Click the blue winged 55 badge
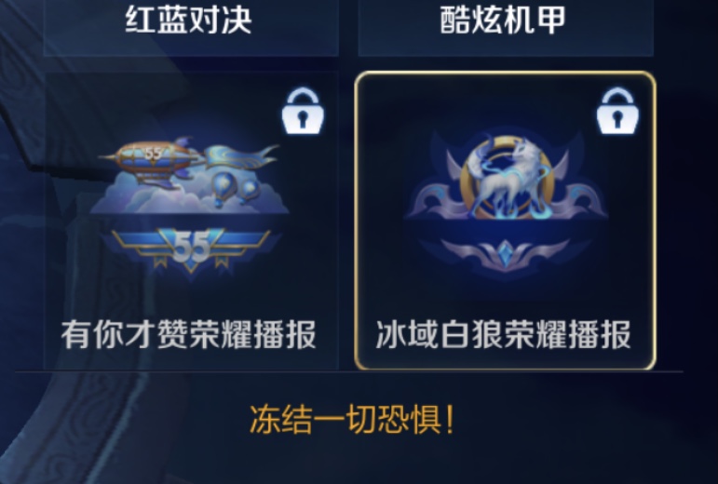The width and height of the screenshot is (718, 484). (x=192, y=249)
